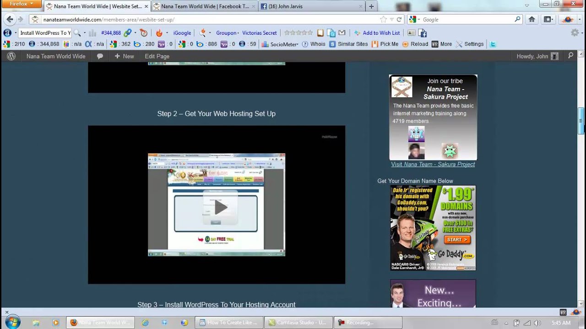Expand the flame icon dropdown arrow

click(x=167, y=33)
